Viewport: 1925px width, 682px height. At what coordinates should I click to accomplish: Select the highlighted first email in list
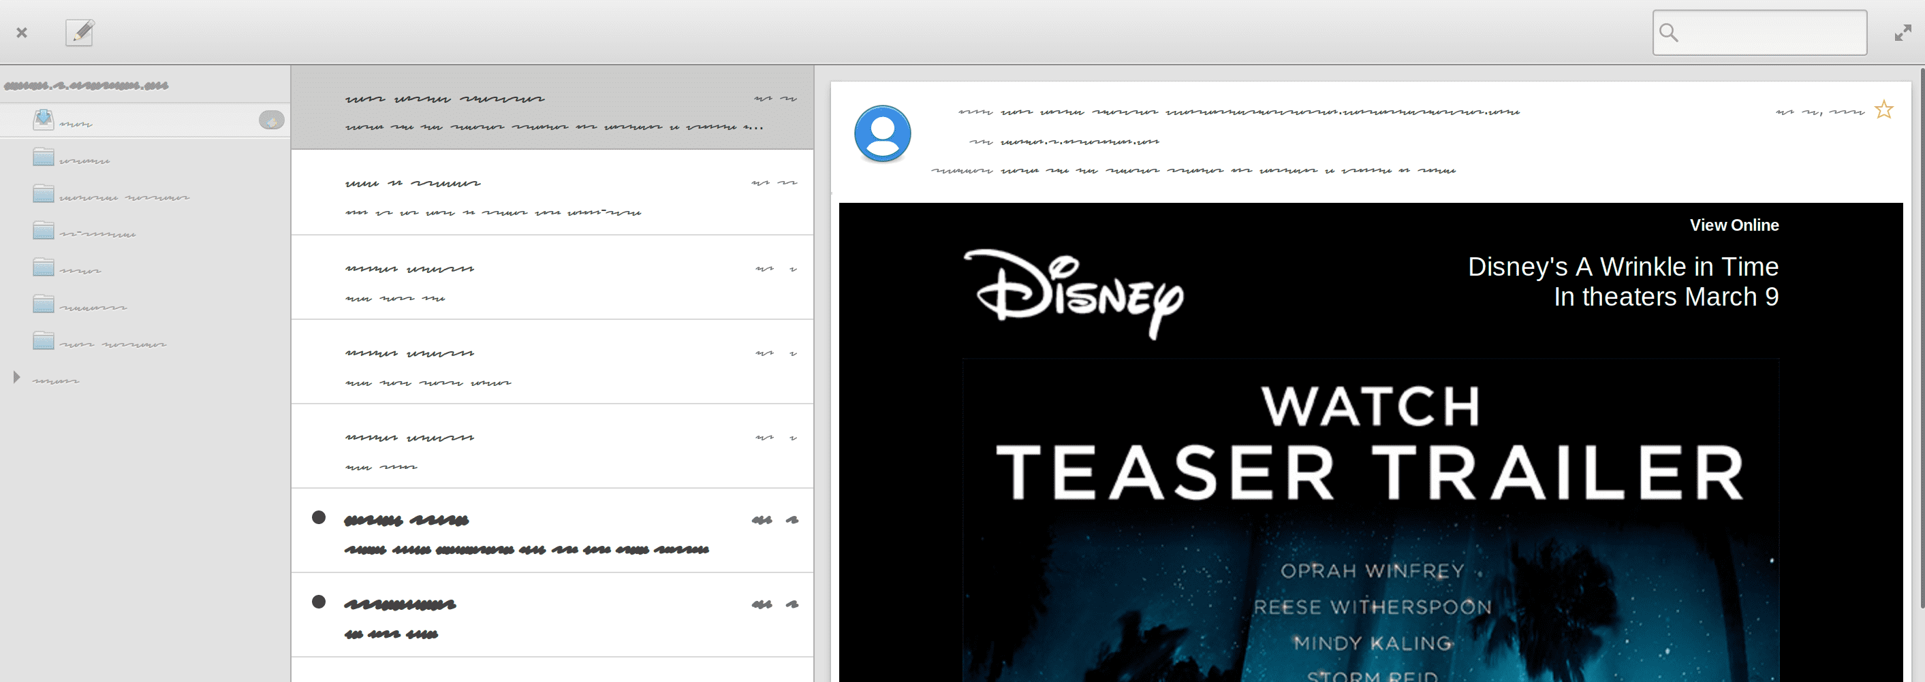click(x=552, y=108)
